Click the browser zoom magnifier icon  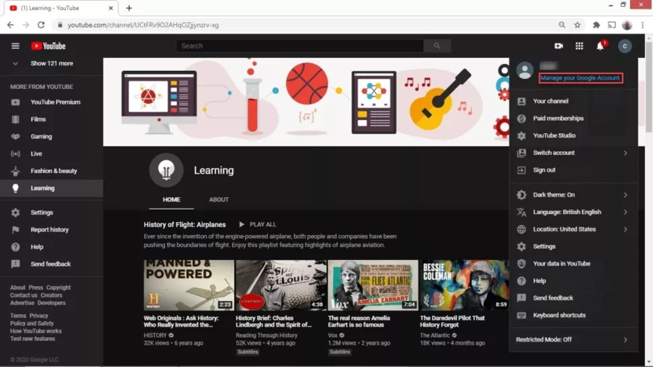(562, 25)
